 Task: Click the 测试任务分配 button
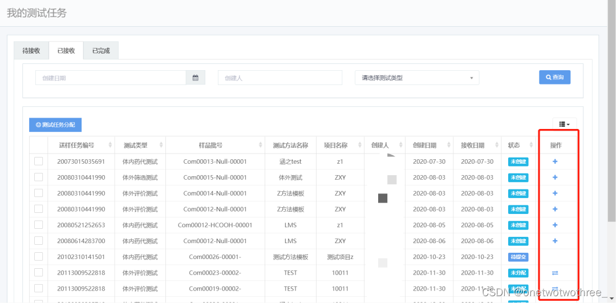point(55,124)
